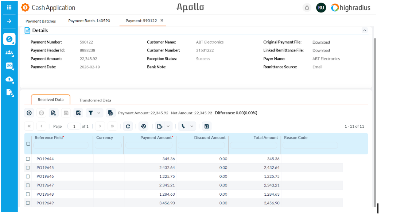The image size is (393, 215).
Task: Refresh the grid data
Action: [128, 126]
